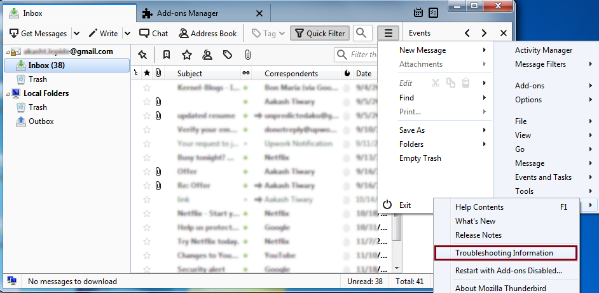Open Troubleshooting Information

coord(506,253)
